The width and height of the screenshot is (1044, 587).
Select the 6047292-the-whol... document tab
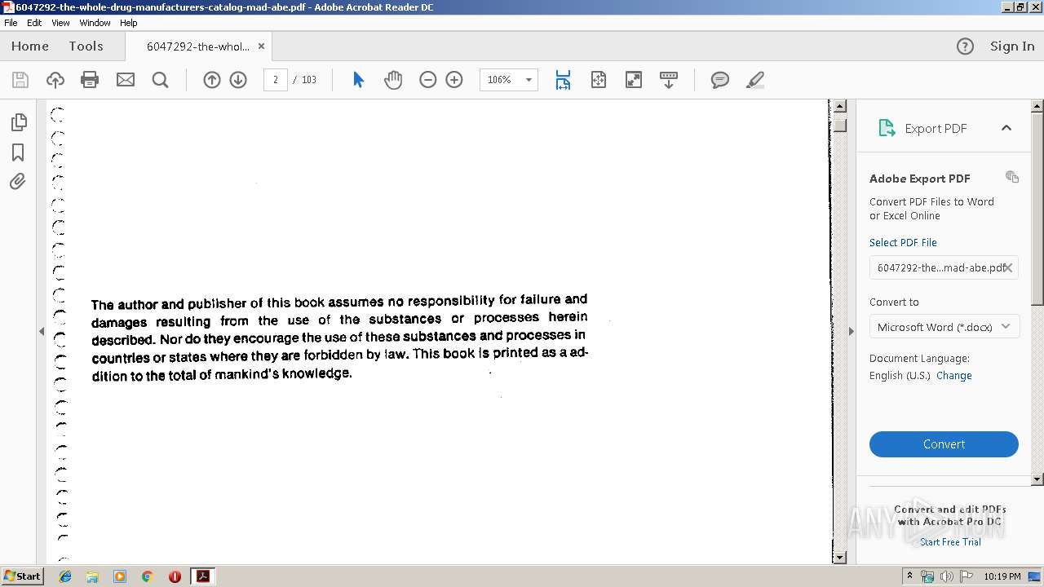[x=198, y=46]
